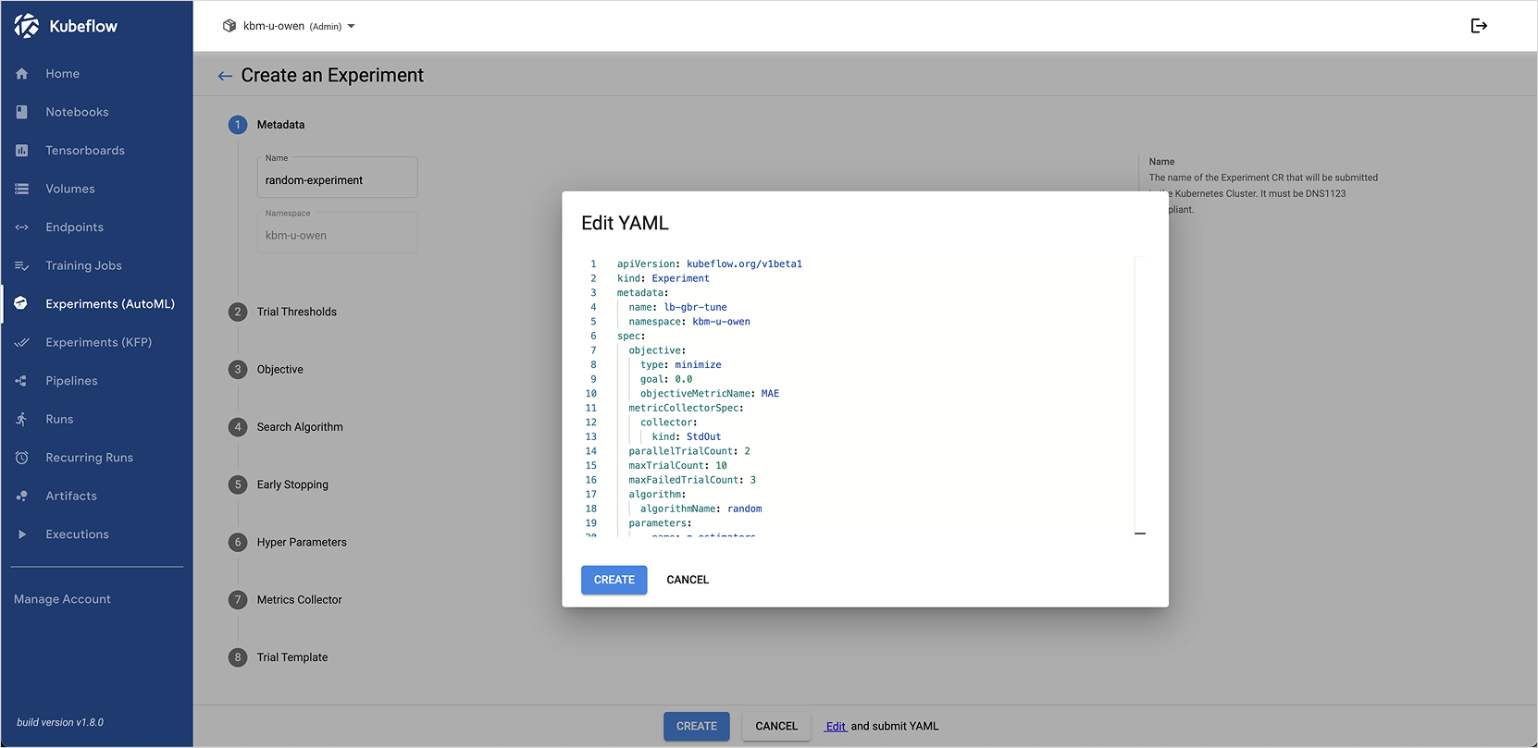This screenshot has width=1538, height=748.
Task: Open Notebooks via its sidebar icon
Action: [x=22, y=112]
